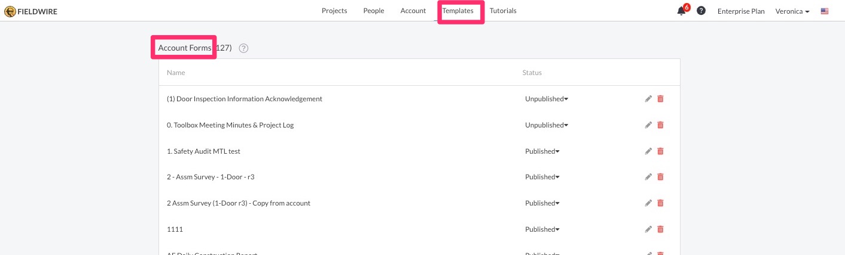Open the help question mark icon in header
Image resolution: width=845 pixels, height=255 pixels.
coord(701,11)
